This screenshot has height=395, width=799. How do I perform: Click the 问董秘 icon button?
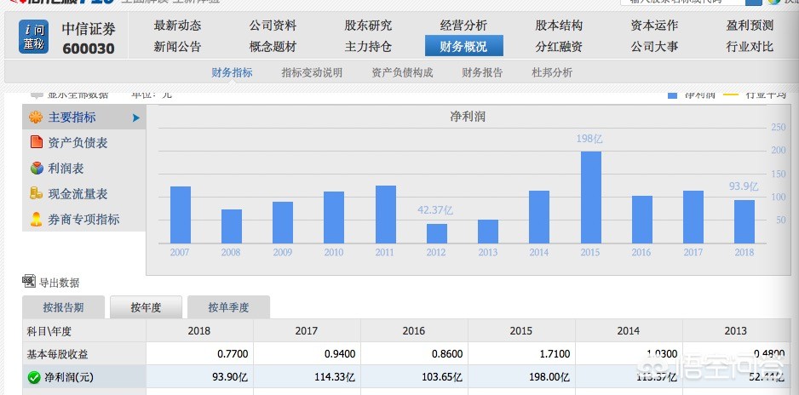(x=33, y=37)
